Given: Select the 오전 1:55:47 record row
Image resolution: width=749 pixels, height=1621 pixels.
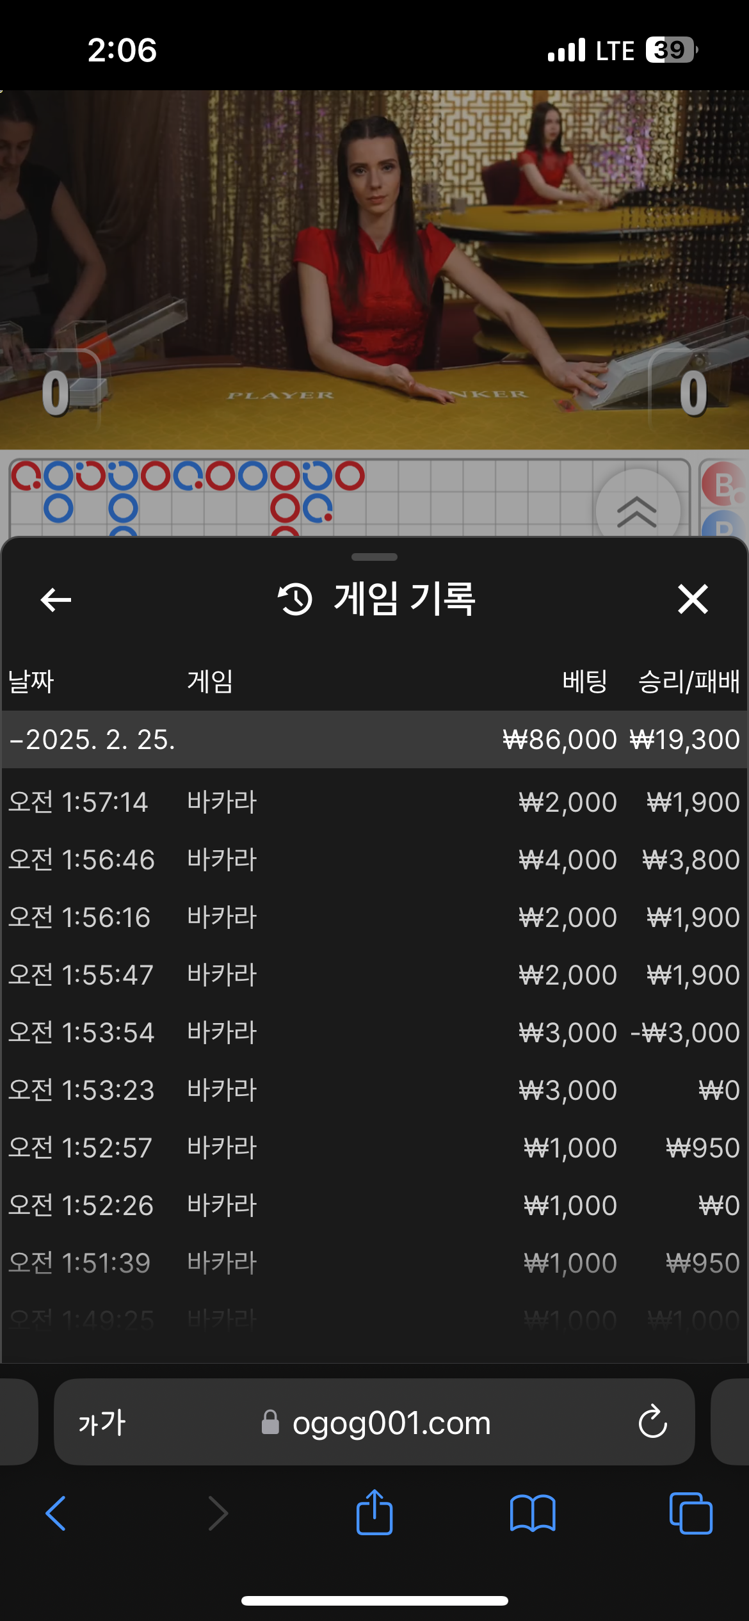Looking at the screenshot, I should (x=374, y=975).
